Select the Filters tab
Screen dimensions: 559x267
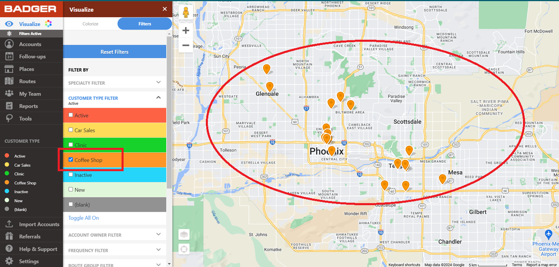click(x=144, y=24)
